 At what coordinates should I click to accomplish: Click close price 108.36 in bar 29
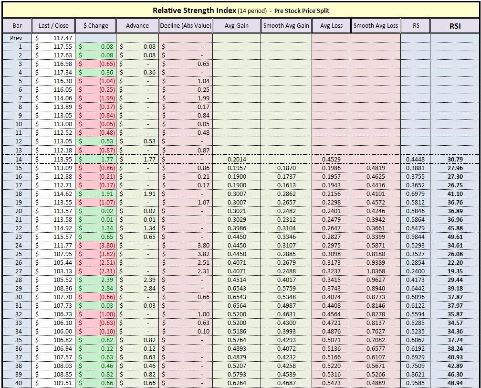tap(53, 289)
